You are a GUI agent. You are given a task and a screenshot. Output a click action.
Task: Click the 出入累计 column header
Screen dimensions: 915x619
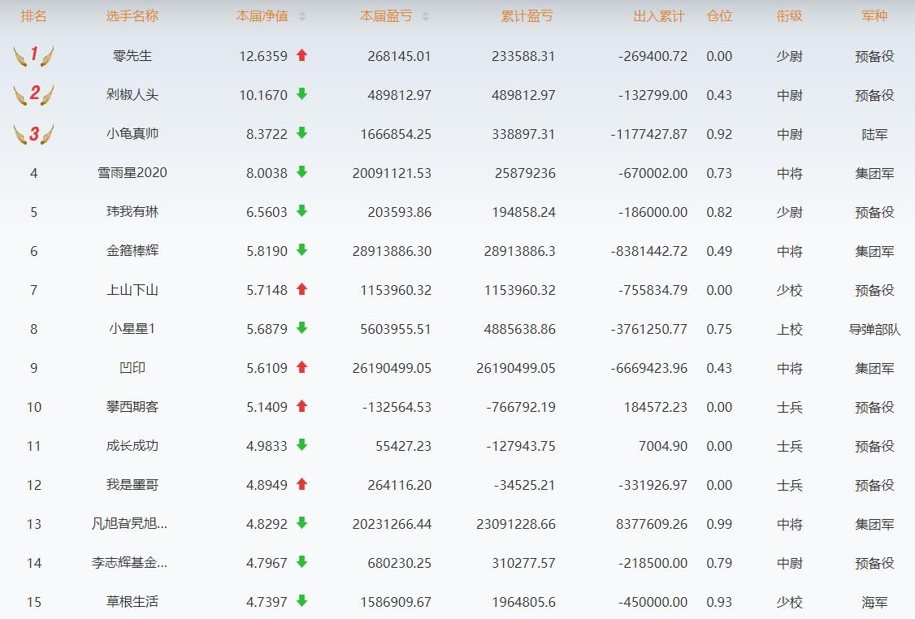point(658,16)
